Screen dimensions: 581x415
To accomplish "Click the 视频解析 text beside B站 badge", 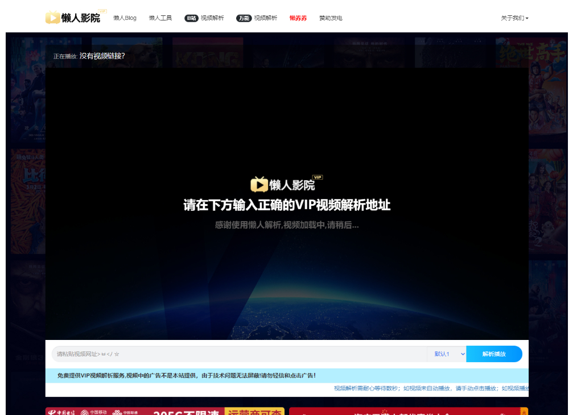I will click(212, 18).
